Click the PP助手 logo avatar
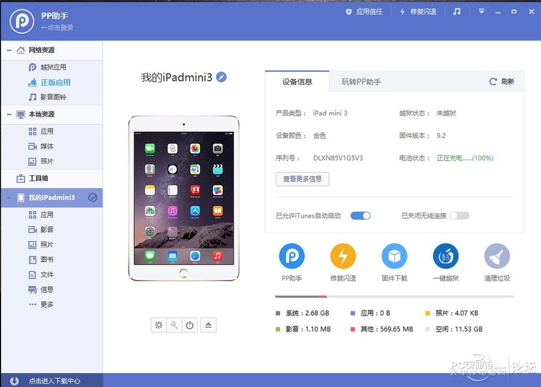The width and height of the screenshot is (541, 387). coord(22,21)
